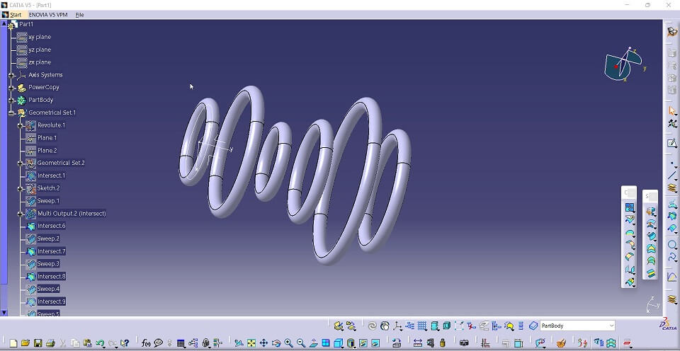Open the PartBody dropdown in toolbar
680x351 pixels.
click(611, 326)
